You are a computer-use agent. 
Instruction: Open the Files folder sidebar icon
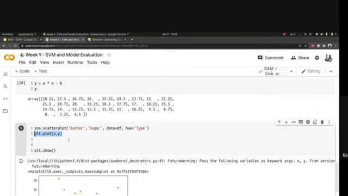(x=5, y=111)
